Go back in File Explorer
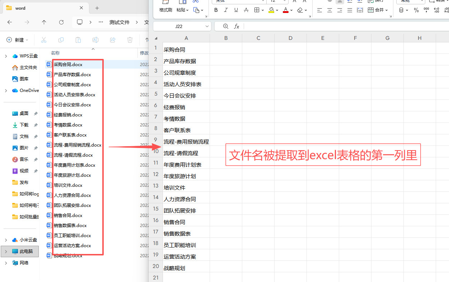 pyautogui.click(x=10, y=22)
